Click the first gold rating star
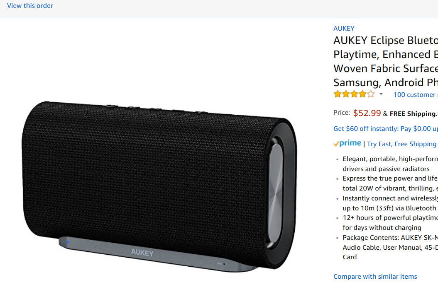The height and width of the screenshot is (287, 438). (x=338, y=94)
